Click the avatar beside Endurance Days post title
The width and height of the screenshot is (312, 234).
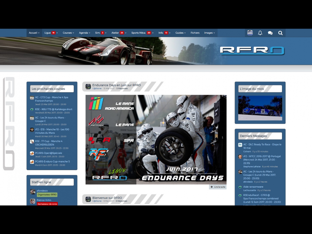tap(88, 87)
